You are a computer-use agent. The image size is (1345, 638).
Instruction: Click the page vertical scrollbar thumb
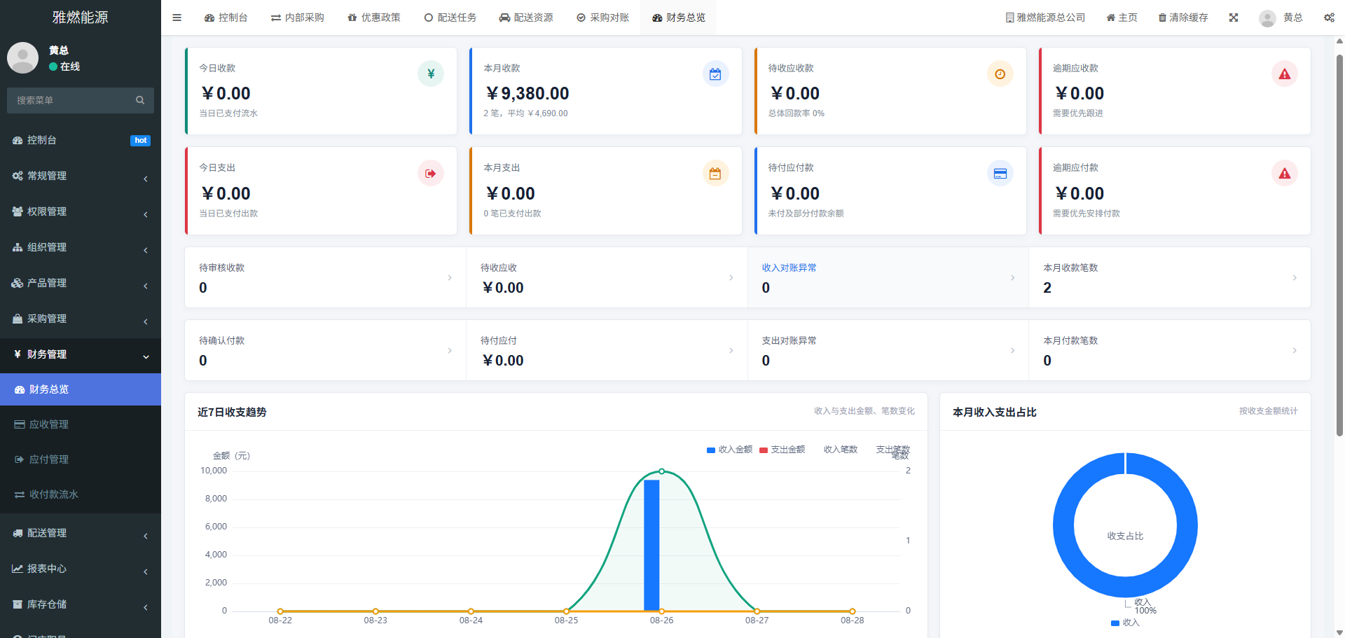pos(1339,245)
